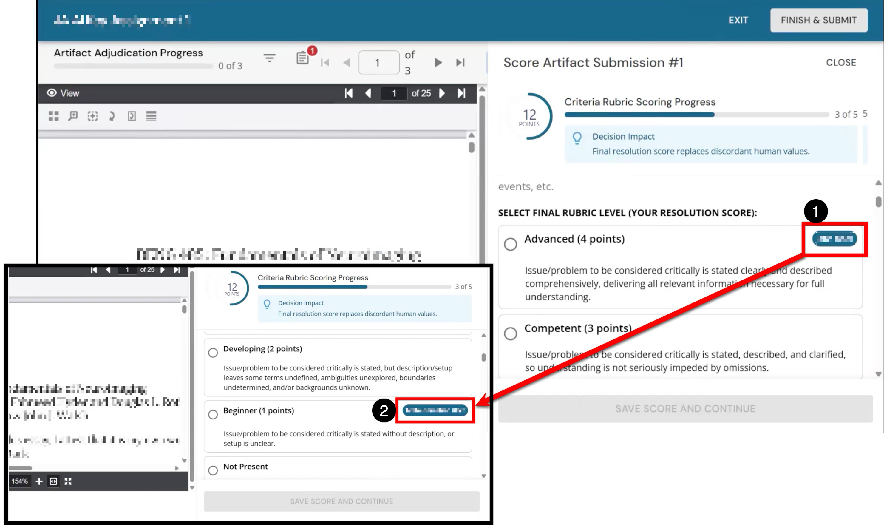884x525 pixels.
Task: Pick the Beginner (1 points) option
Action: [213, 415]
